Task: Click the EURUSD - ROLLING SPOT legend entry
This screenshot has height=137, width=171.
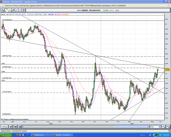Action: pyautogui.click(x=17, y=15)
